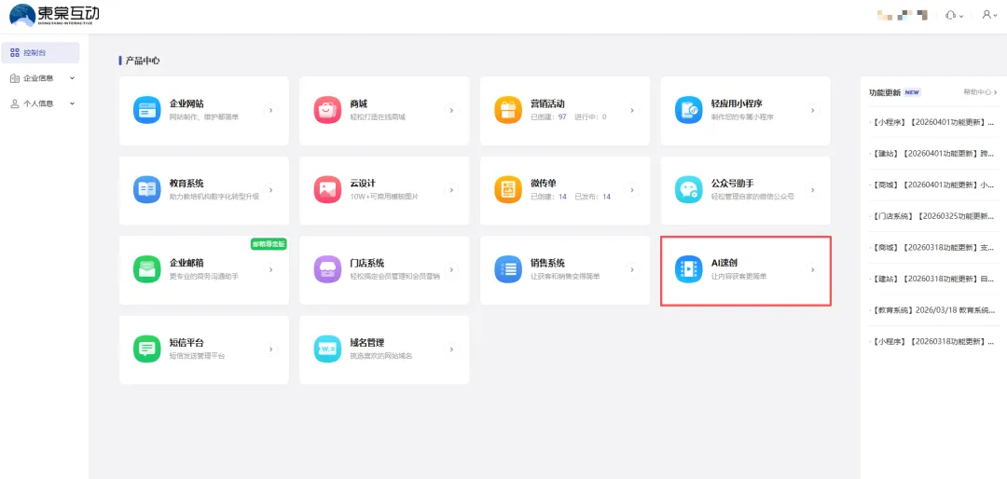Open the 短信平台 message icon
Screen dimensions: 1007x479
click(147, 349)
